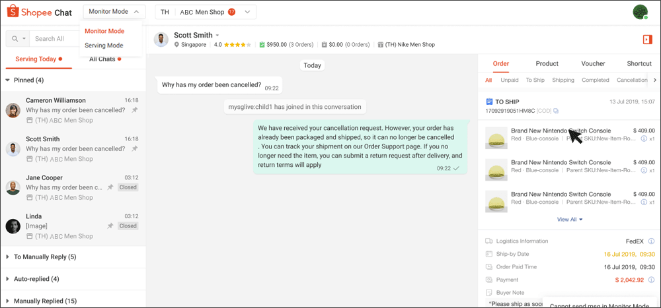Open Cameron Williamson's chat
Viewport: 661px width, 308px height.
[73, 110]
